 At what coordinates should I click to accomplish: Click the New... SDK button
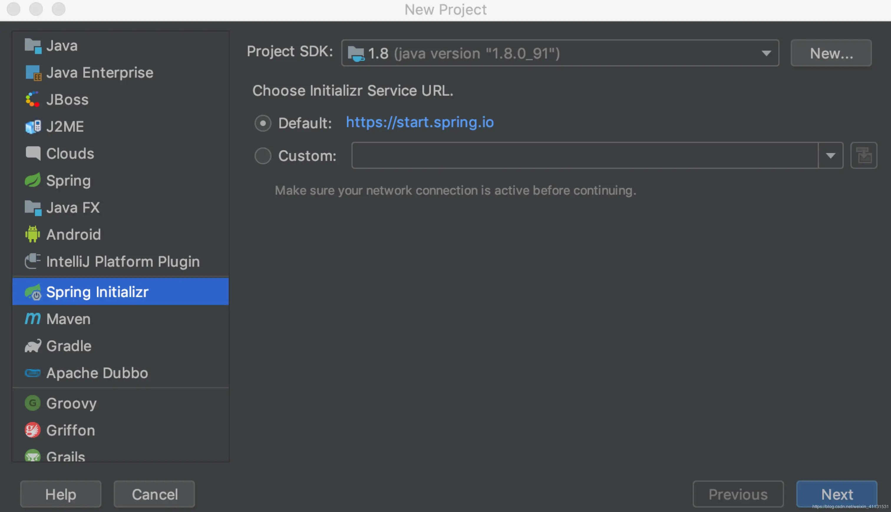pos(831,53)
